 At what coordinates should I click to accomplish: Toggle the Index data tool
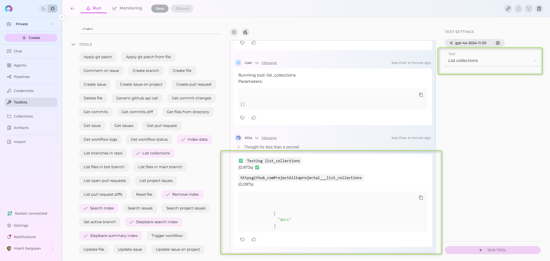tap(194, 140)
